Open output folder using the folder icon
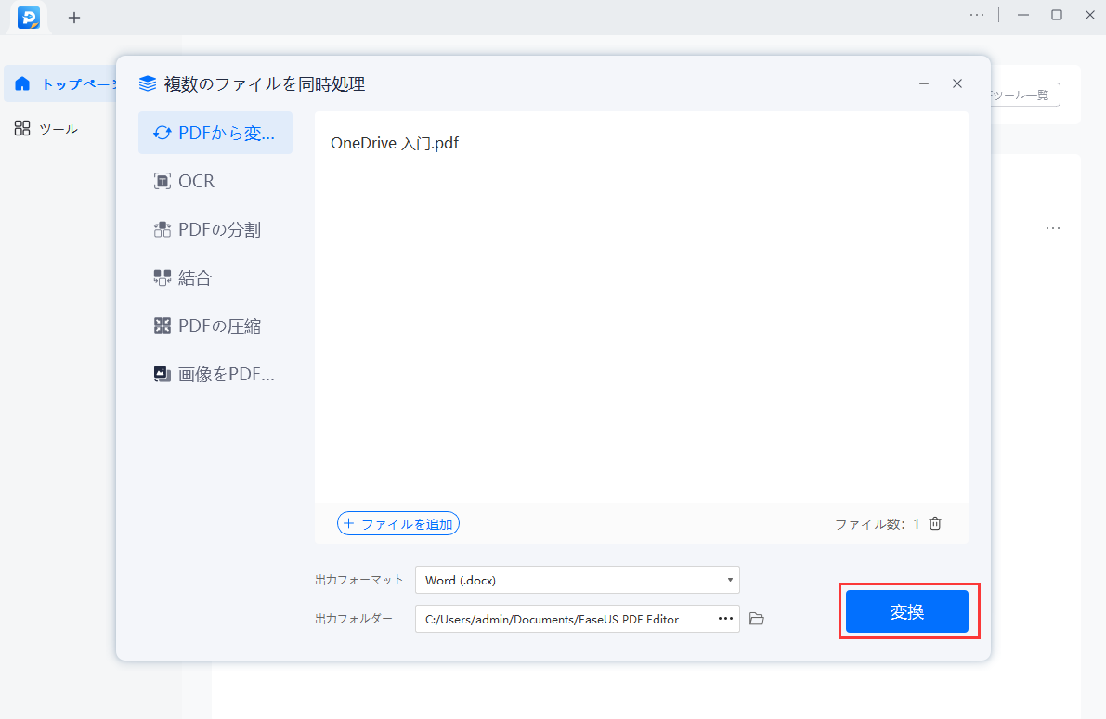The image size is (1106, 719). coord(757,619)
